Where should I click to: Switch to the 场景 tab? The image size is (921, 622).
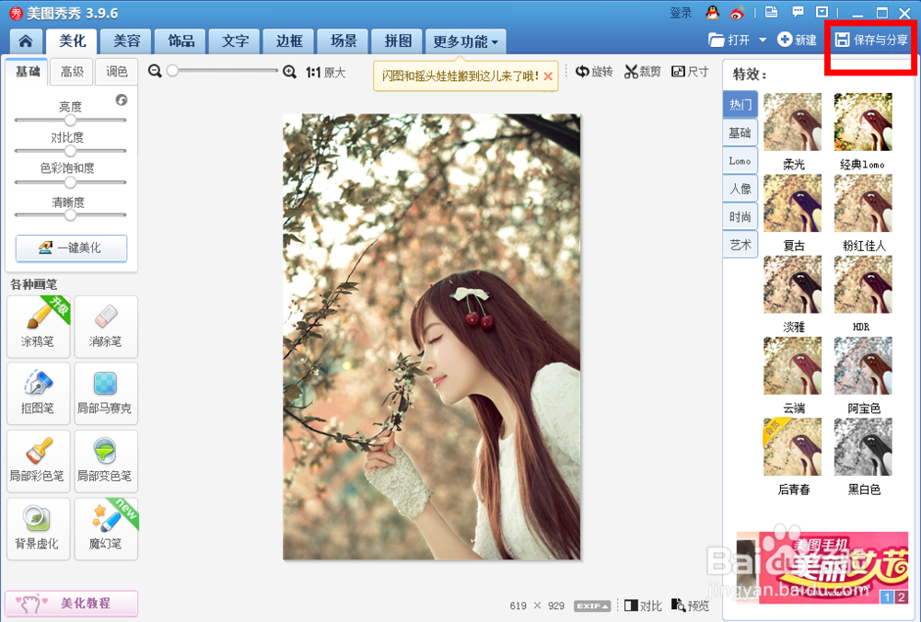(343, 41)
